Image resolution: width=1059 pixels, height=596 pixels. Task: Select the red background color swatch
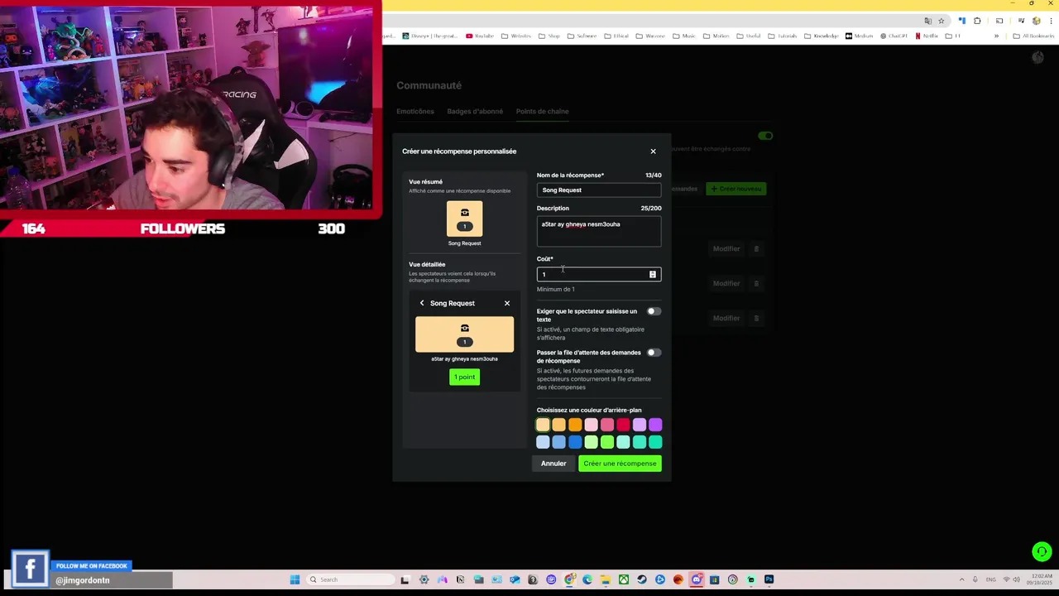pyautogui.click(x=623, y=425)
